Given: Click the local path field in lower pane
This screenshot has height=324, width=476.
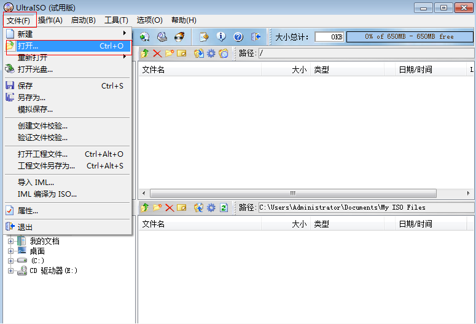Looking at the screenshot, I should pyautogui.click(x=365, y=208).
